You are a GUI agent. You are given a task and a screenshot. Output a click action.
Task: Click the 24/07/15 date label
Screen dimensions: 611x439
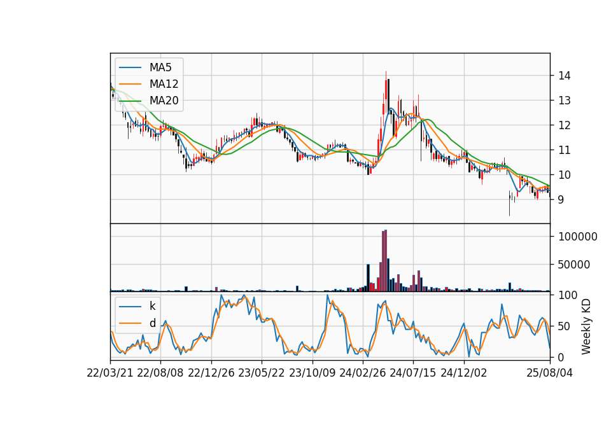(413, 373)
